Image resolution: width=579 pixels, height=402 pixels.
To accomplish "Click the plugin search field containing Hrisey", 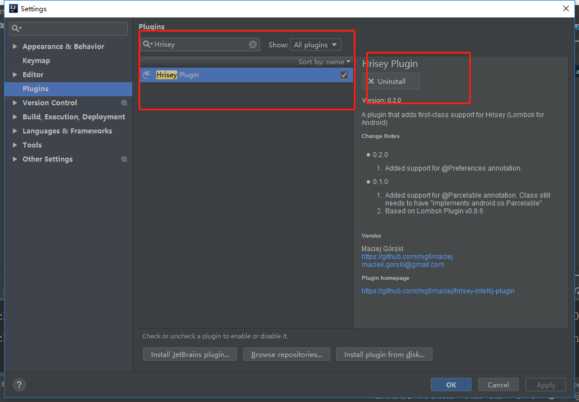I will (x=200, y=44).
